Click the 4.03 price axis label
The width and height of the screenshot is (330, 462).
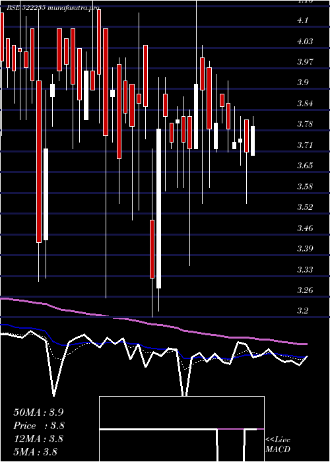tap(305, 42)
